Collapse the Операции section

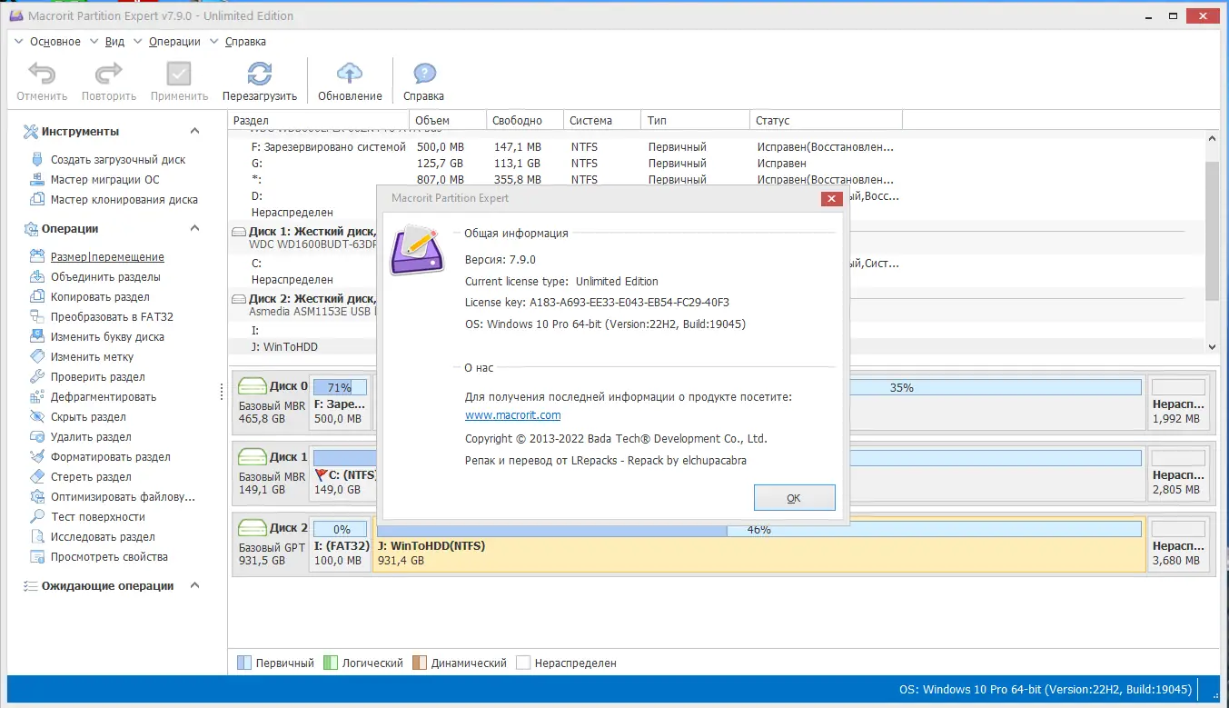193,228
